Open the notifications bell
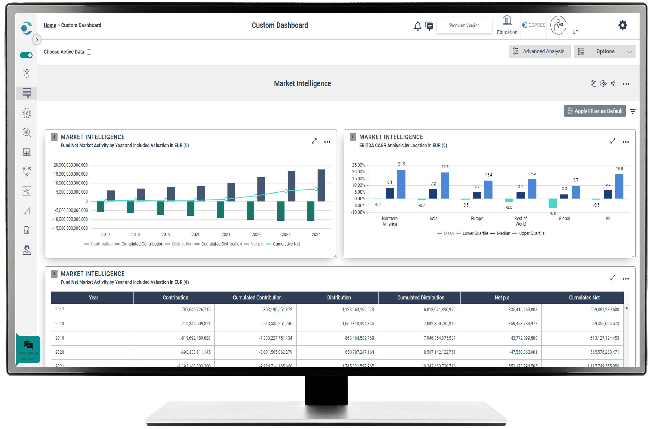This screenshot has width=655, height=429. tap(417, 26)
